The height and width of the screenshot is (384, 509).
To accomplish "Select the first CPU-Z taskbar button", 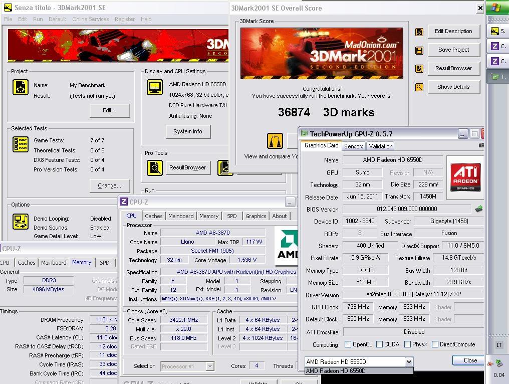I will [497, 46].
